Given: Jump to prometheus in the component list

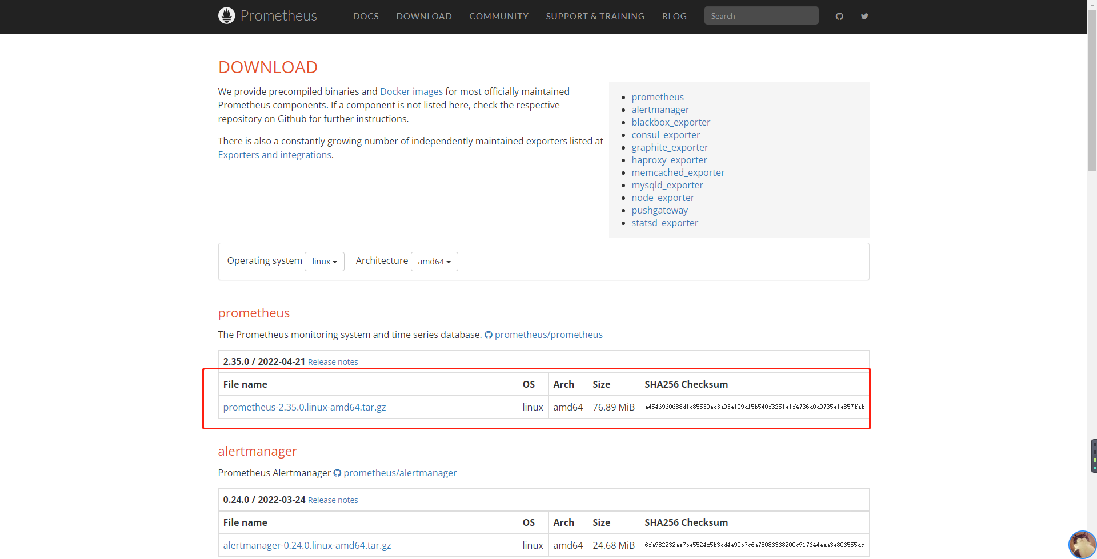Looking at the screenshot, I should point(658,97).
